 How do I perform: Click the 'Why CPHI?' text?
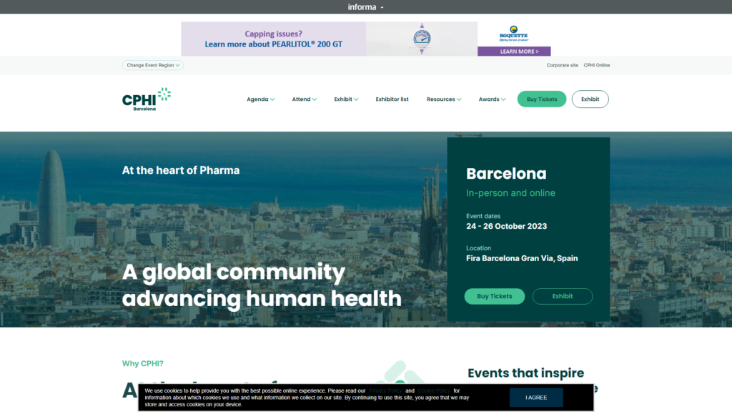pos(143,363)
